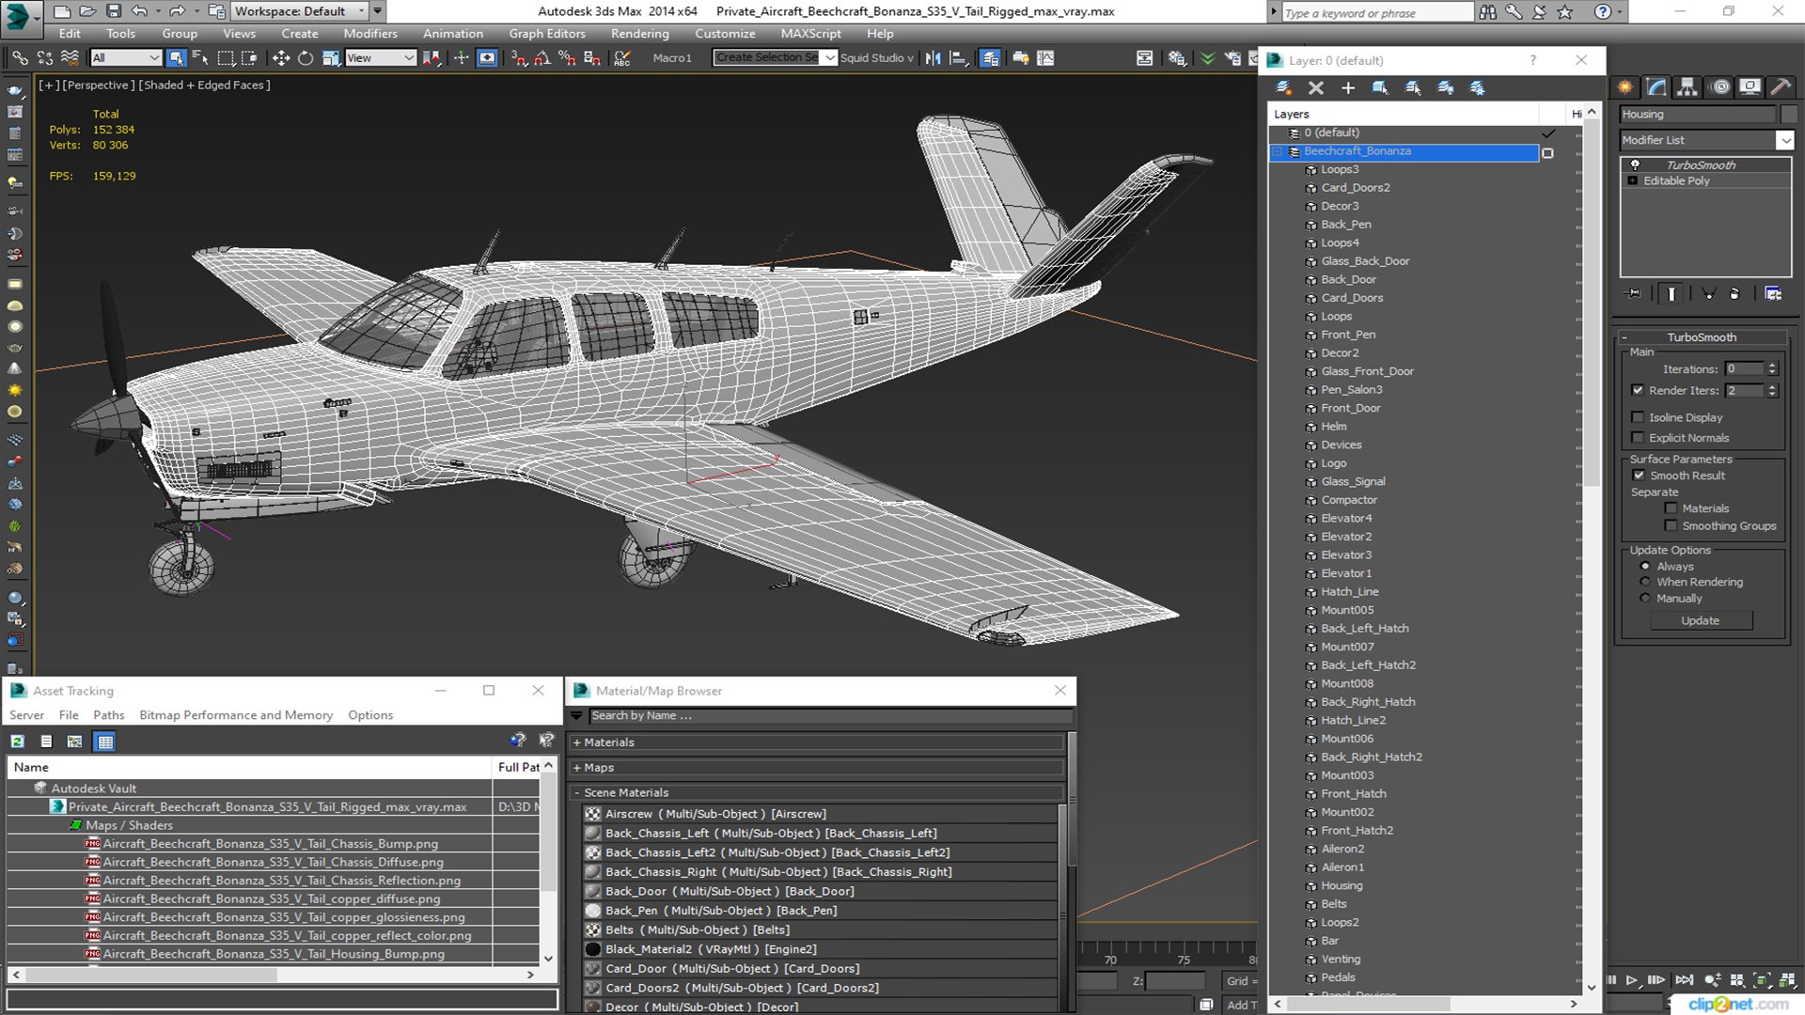This screenshot has width=1805, height=1015.
Task: Click the Housing object color swatch
Action: pyautogui.click(x=1788, y=114)
